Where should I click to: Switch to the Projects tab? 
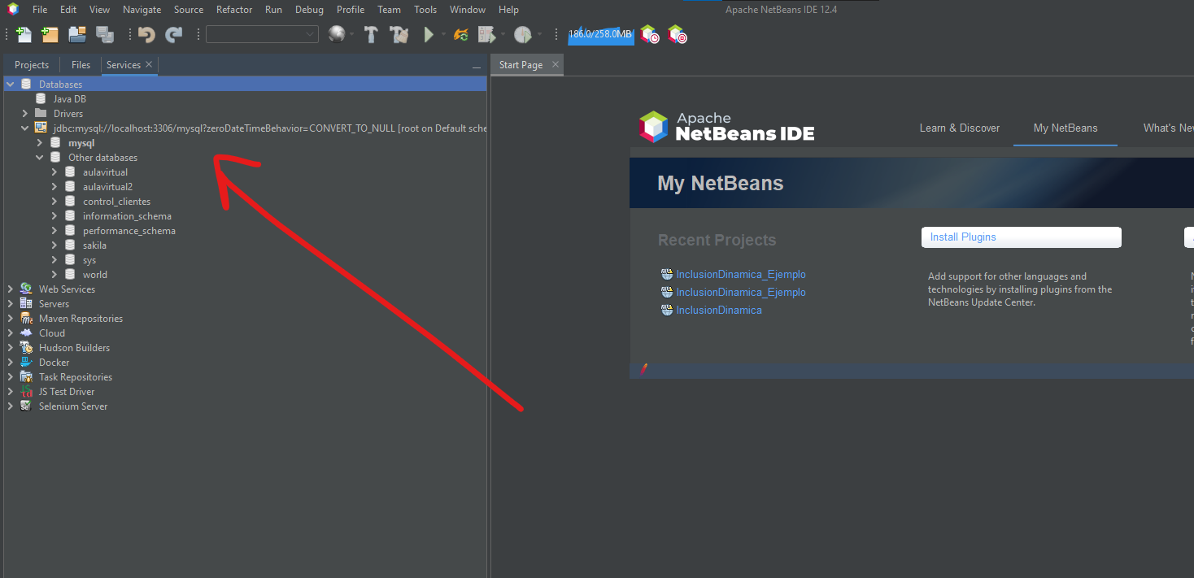pos(32,65)
